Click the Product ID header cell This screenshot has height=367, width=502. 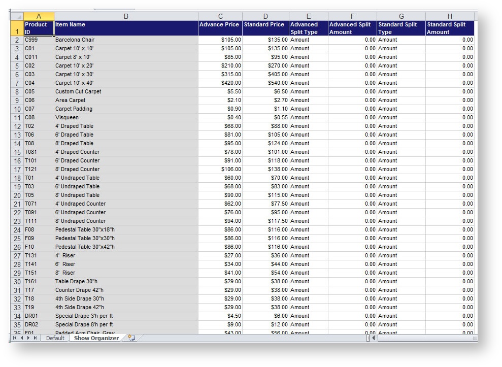39,28
